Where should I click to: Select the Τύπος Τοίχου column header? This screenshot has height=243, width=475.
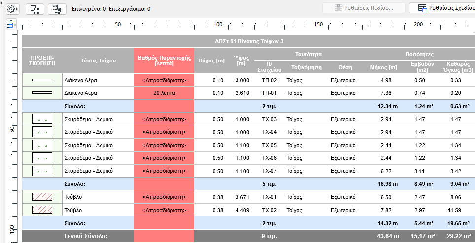click(x=98, y=61)
